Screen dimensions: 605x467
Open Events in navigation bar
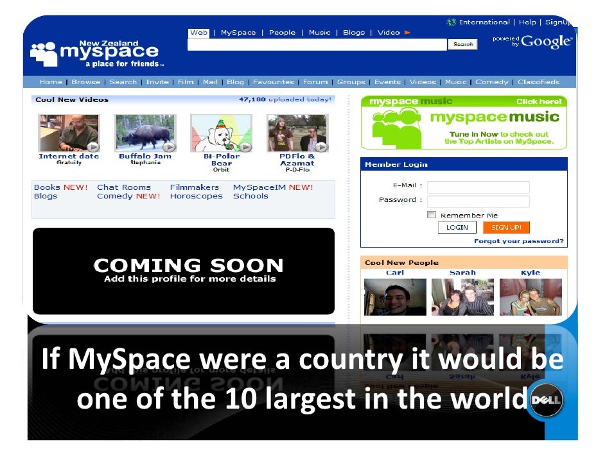(x=387, y=82)
